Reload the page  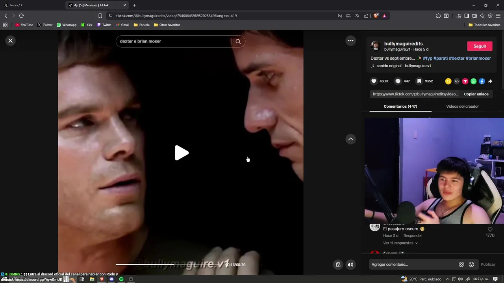(21, 16)
